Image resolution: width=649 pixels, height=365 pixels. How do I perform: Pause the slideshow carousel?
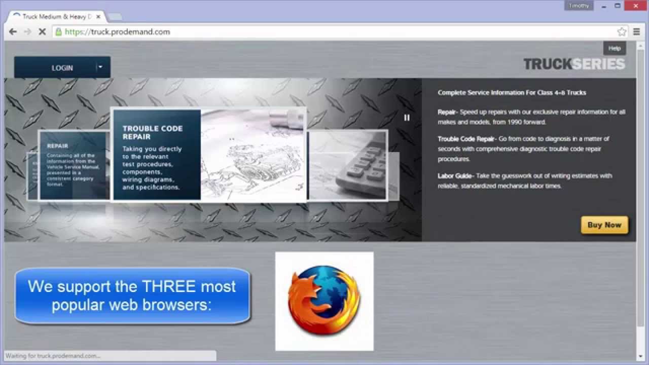pos(407,118)
